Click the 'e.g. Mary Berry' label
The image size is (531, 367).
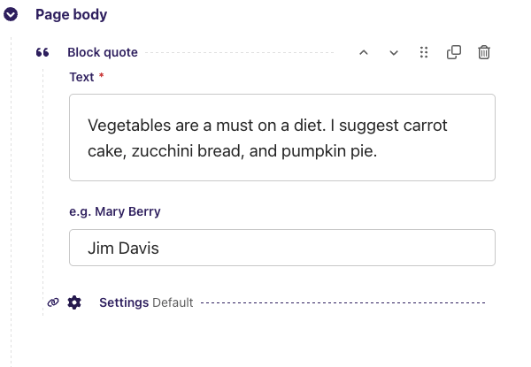(x=115, y=211)
